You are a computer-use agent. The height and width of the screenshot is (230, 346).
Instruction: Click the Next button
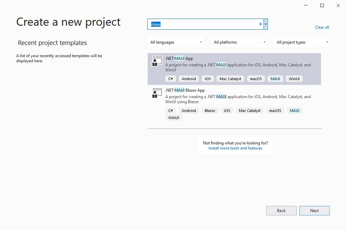click(314, 211)
